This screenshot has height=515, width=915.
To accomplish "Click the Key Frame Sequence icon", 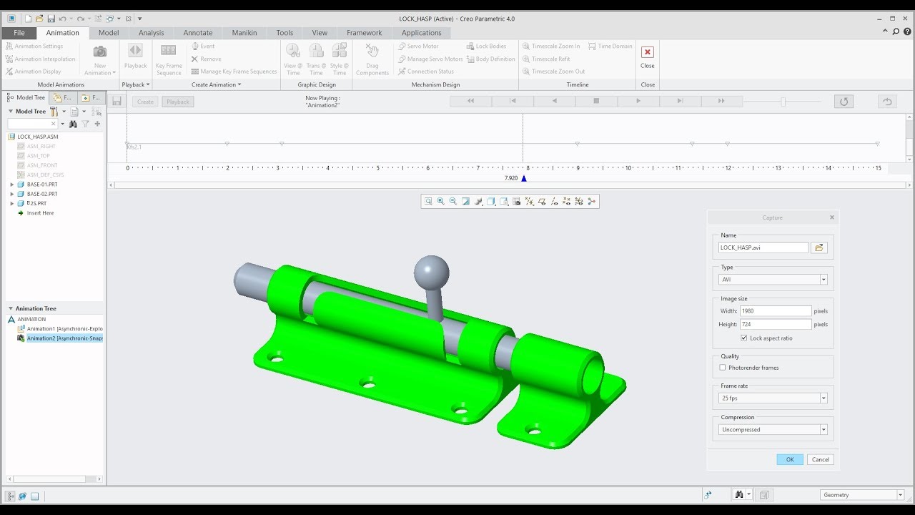I will [169, 50].
